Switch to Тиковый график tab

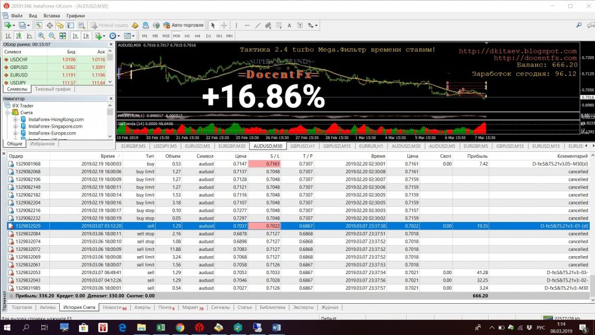(x=53, y=89)
